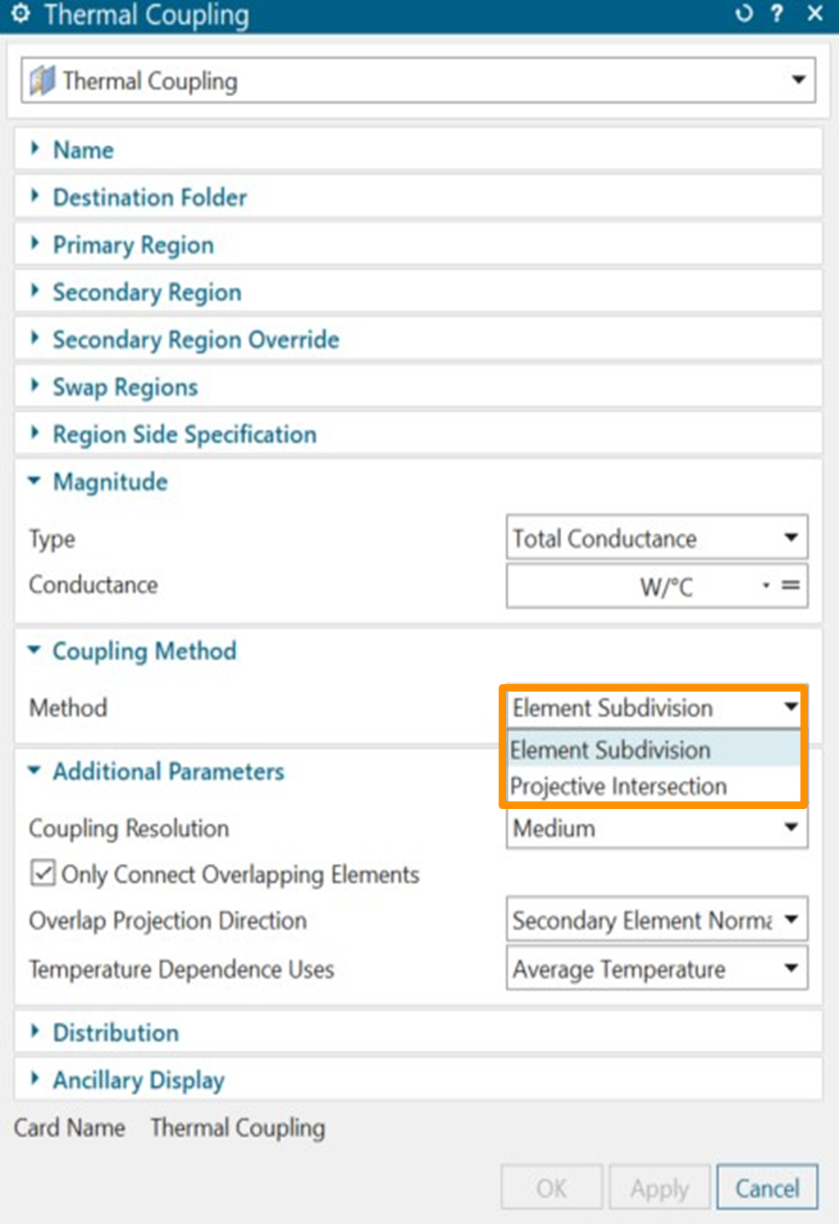Click the Apply button

click(659, 1188)
